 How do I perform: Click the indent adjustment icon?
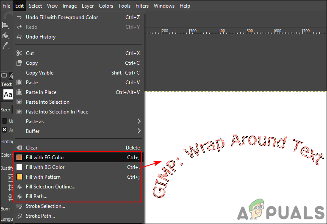click(x=10, y=177)
